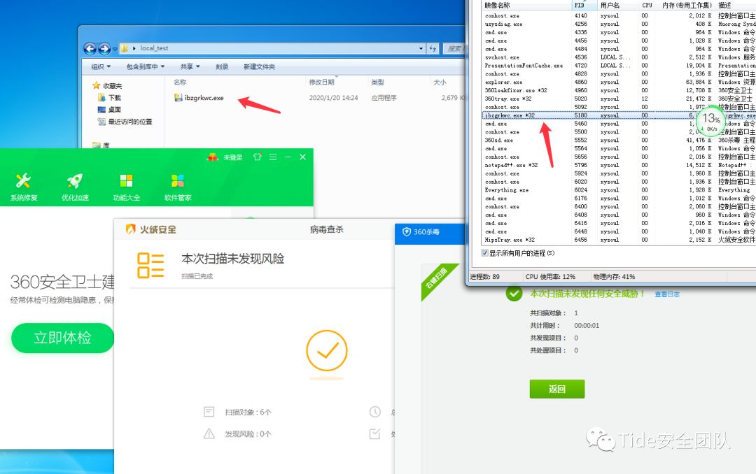
Task: Select the ibzgrkwc.exe file in Explorer
Action: tap(199, 98)
